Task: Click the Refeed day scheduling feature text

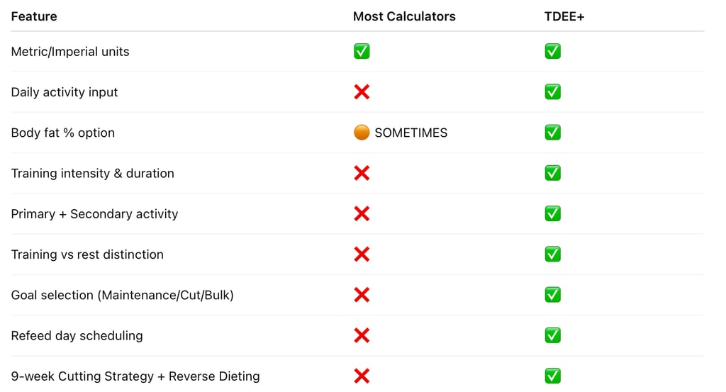Action: (77, 336)
